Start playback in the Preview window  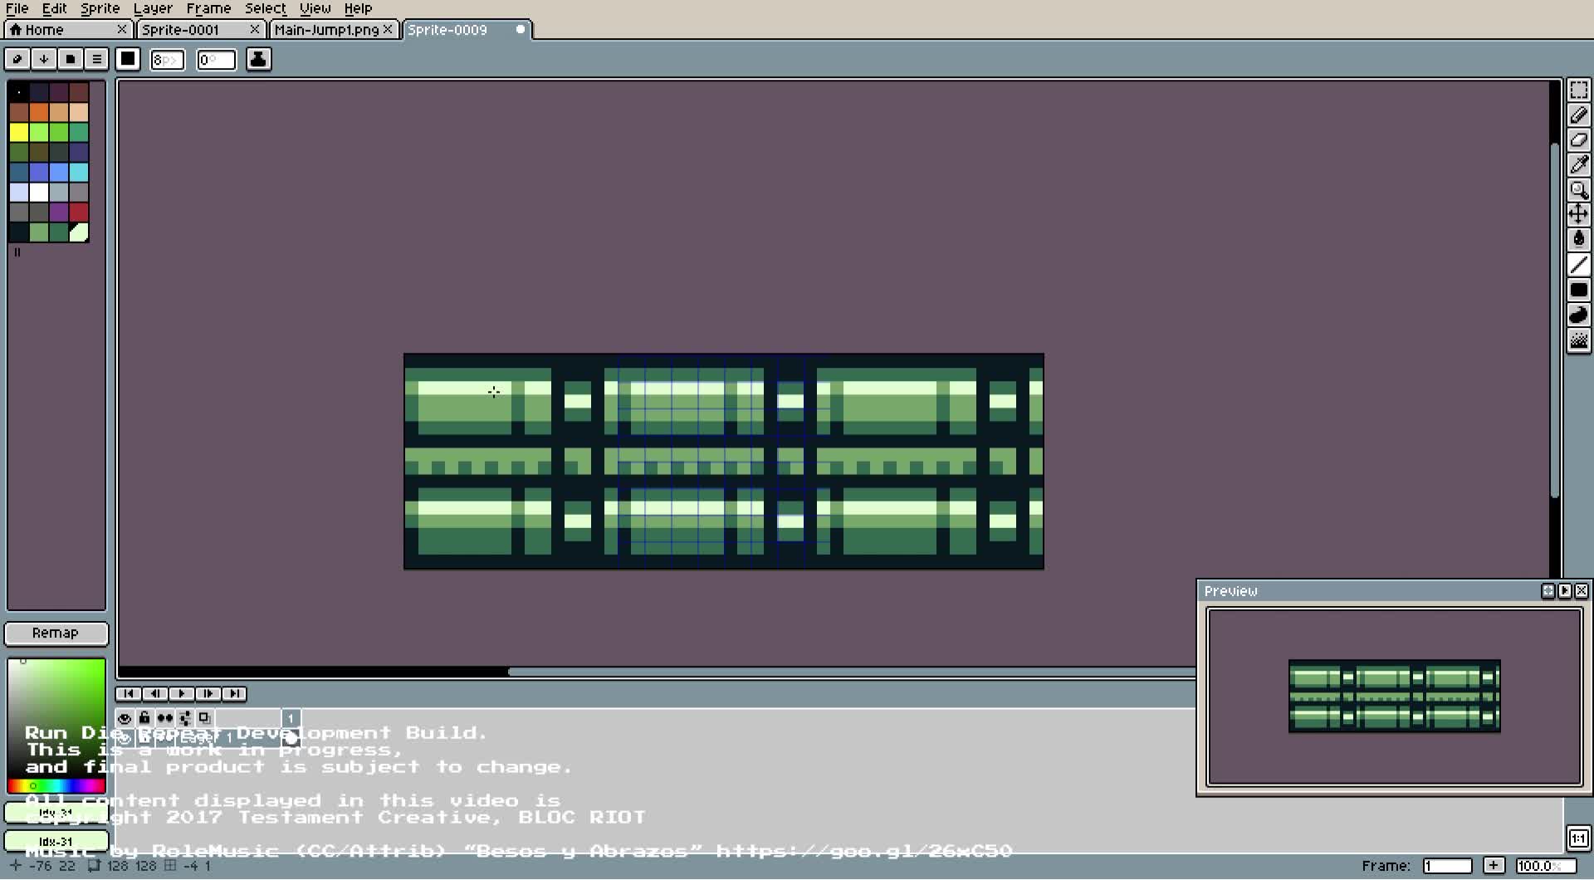(x=1564, y=590)
